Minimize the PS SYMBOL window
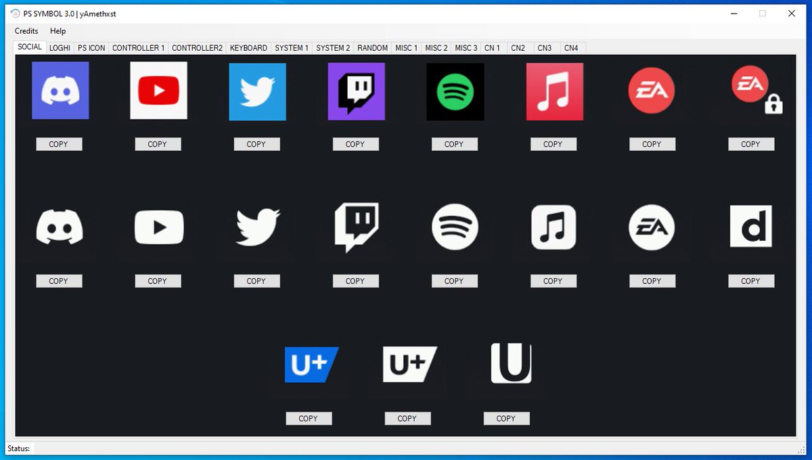Image resolution: width=812 pixels, height=460 pixels. pos(734,13)
